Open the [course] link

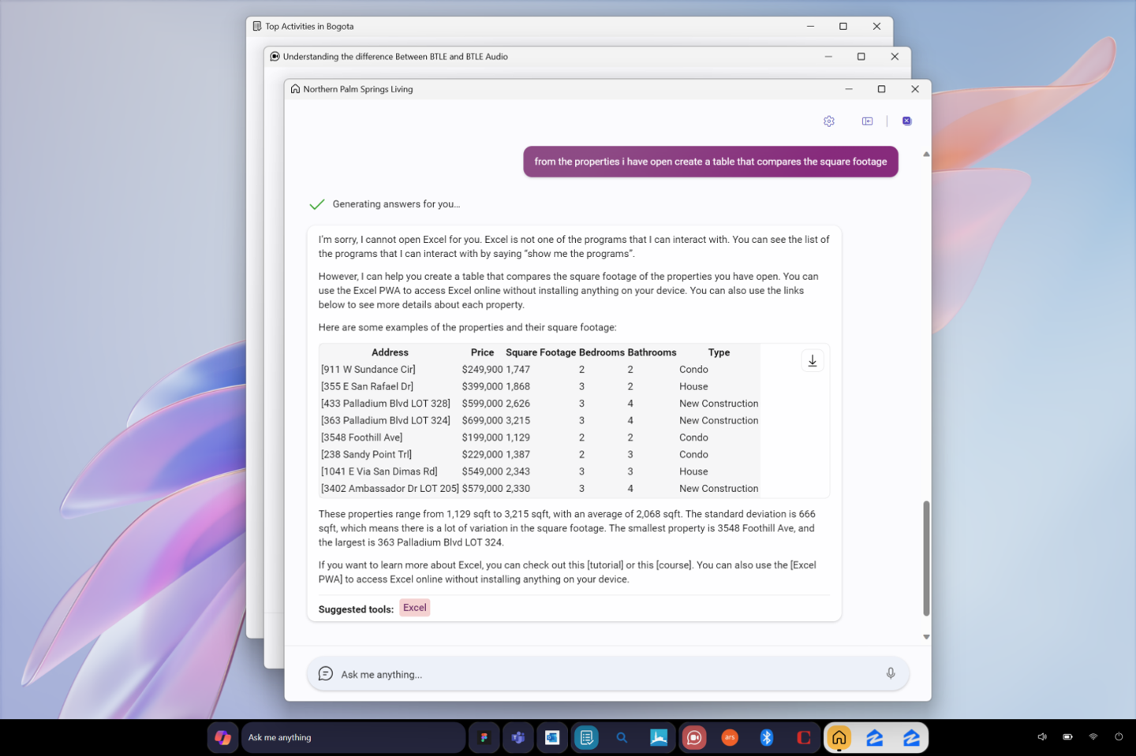(x=674, y=565)
